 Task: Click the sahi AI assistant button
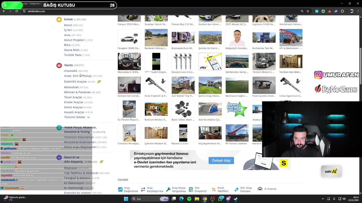pyautogui.click(x=331, y=171)
